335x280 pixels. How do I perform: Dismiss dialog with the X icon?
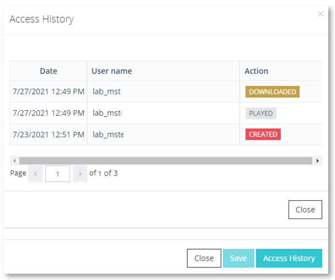tap(321, 14)
